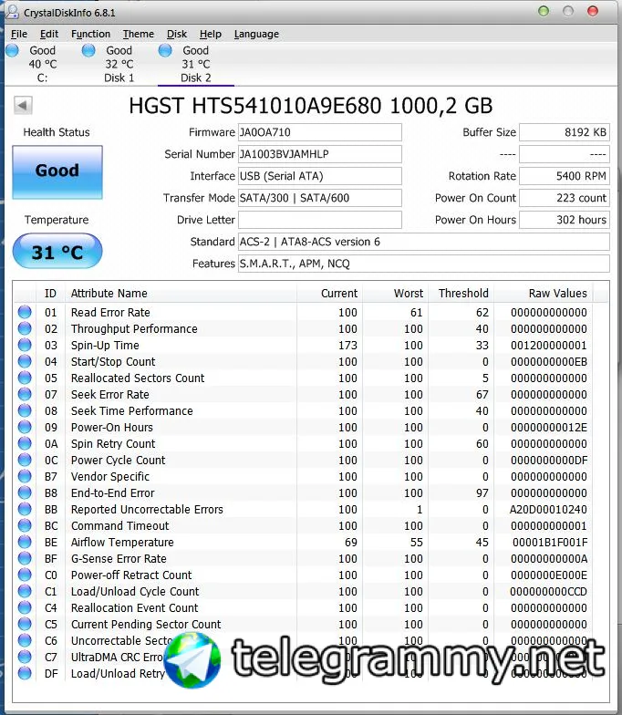This screenshot has width=622, height=715.
Task: Select the Disk 2 tab label
Action: [195, 78]
